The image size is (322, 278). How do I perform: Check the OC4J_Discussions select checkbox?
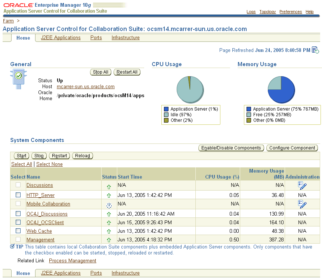[x=18, y=214]
